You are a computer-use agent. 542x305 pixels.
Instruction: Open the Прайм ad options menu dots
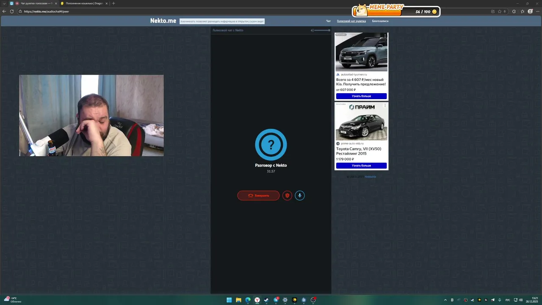click(385, 105)
